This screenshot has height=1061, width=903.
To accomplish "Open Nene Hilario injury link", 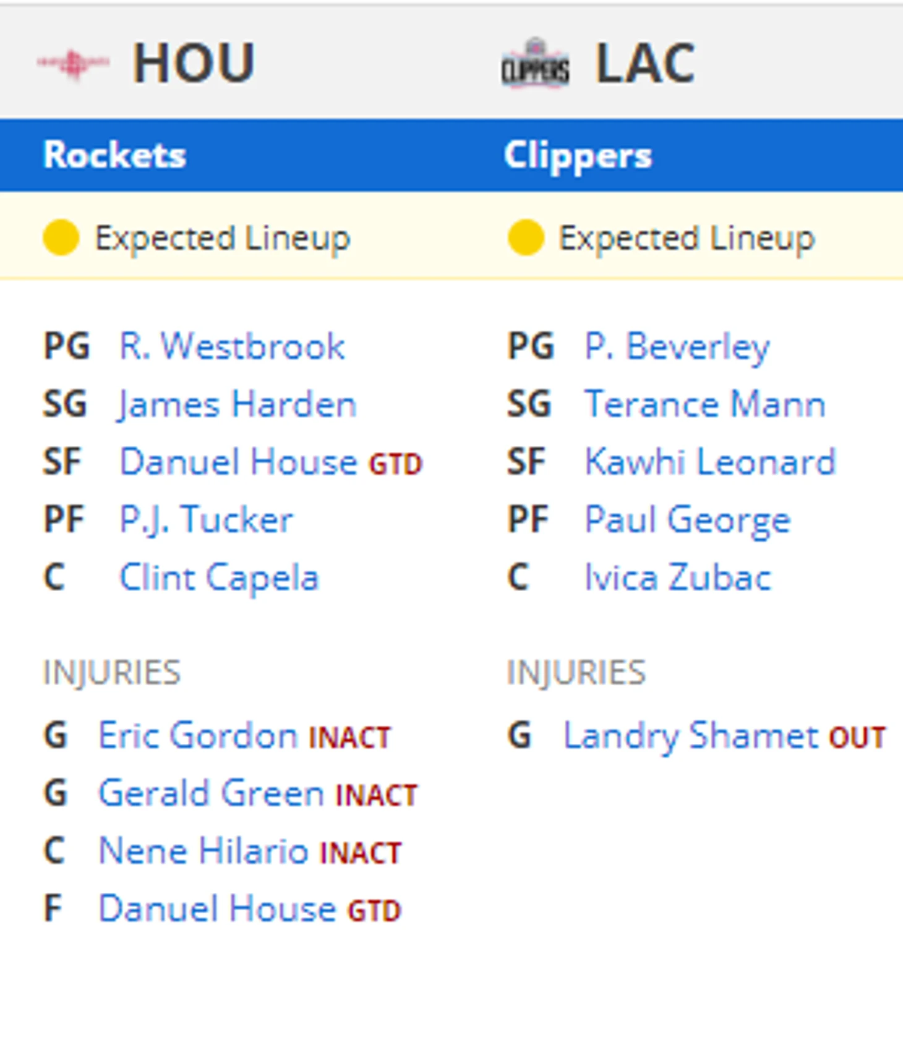I will (203, 851).
